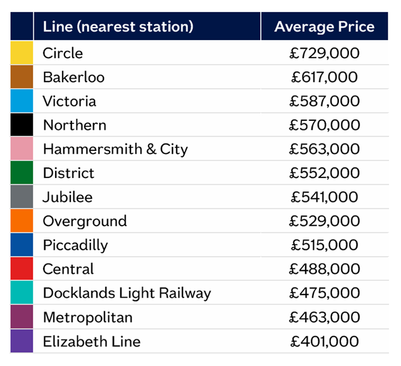The image size is (401, 366).
Task: Click the yellow Circle line color swatch
Action: pyautogui.click(x=22, y=53)
